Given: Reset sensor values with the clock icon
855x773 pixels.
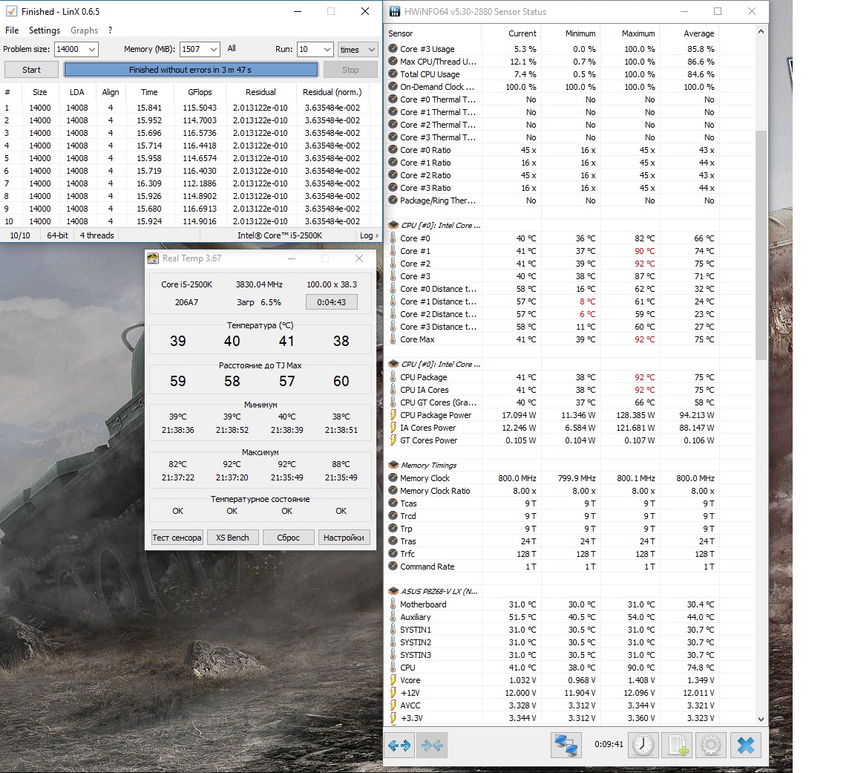Looking at the screenshot, I should [x=643, y=745].
